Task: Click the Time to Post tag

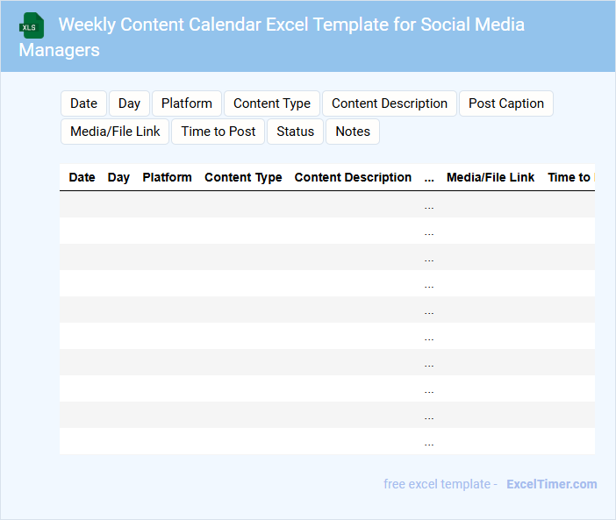Action: click(x=218, y=132)
